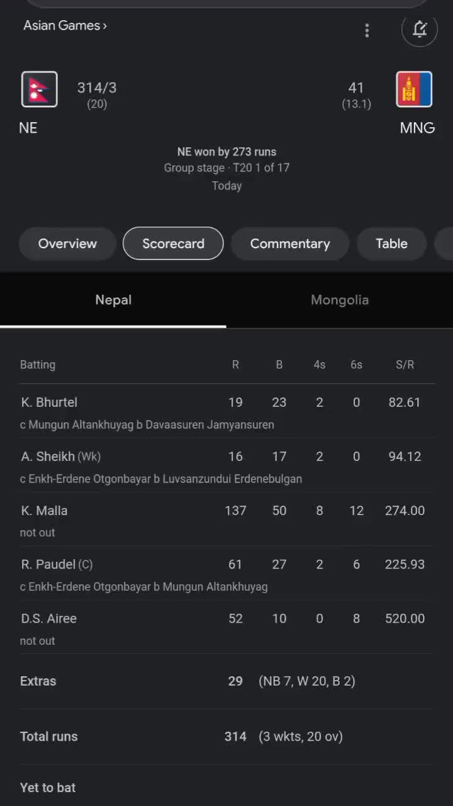The width and height of the screenshot is (453, 806).
Task: Tap the Mongolia flag icon
Action: pyautogui.click(x=414, y=89)
